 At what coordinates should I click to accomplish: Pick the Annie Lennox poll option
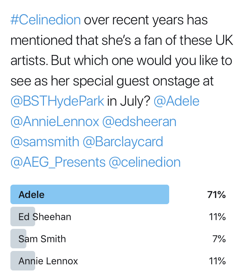point(48,261)
